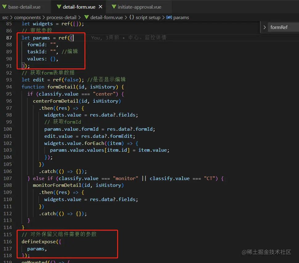Click 'params,' on line 117
Viewport: 299px width, 263px height.
click(x=37, y=249)
